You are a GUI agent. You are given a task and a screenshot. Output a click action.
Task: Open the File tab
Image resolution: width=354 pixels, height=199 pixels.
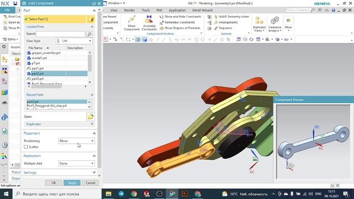coord(7,10)
